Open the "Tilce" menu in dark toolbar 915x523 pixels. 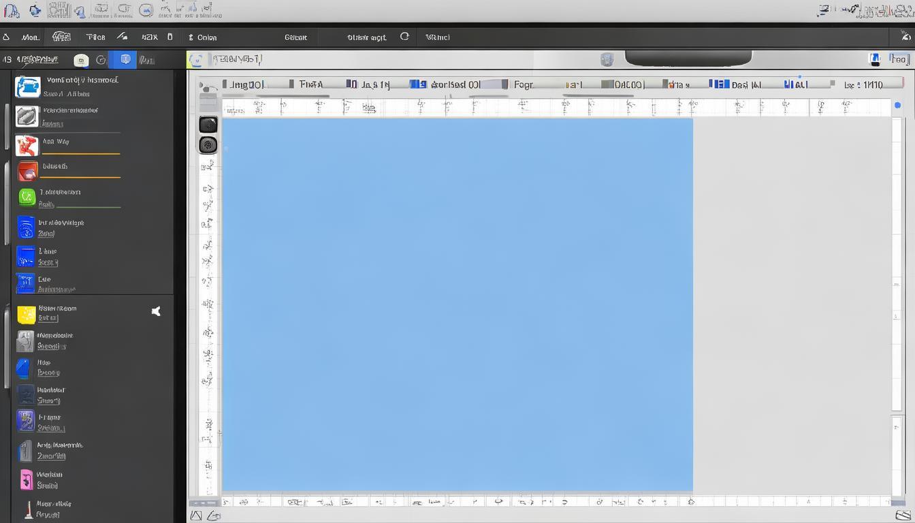pos(96,37)
